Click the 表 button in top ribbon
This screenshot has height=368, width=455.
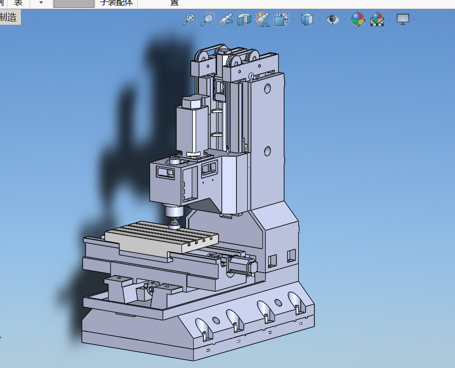coord(18,3)
